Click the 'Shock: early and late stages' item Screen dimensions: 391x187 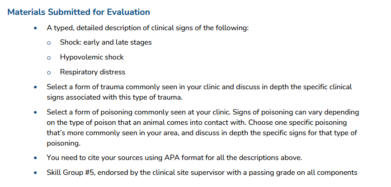pyautogui.click(x=106, y=42)
